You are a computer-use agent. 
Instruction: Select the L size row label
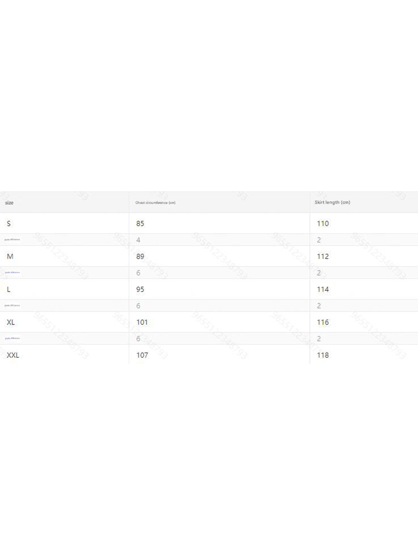(9, 289)
